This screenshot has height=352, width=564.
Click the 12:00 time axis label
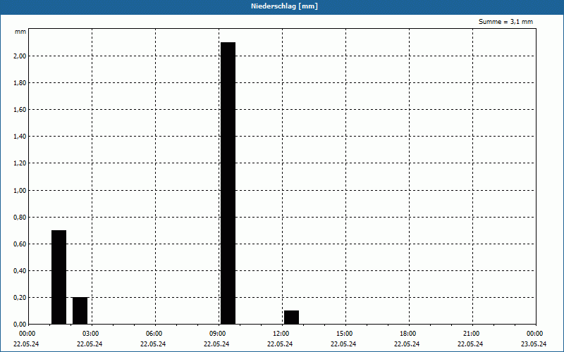[281, 334]
